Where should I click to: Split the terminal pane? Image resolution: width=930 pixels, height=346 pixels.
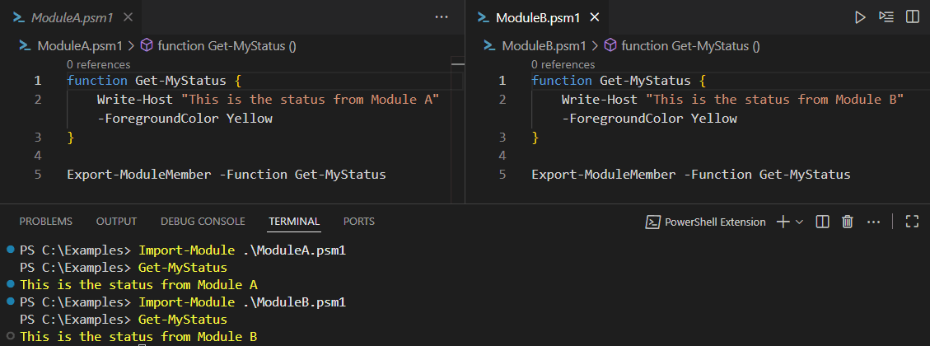pos(822,222)
